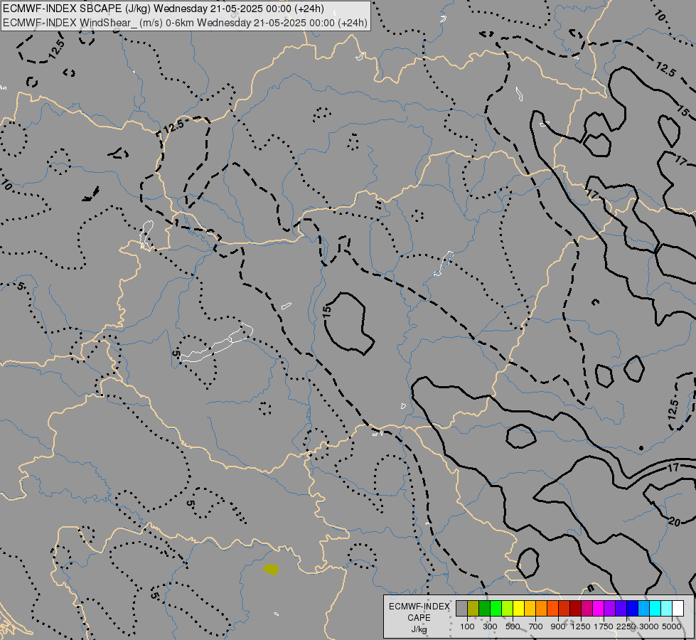Click the 1250 legend value
The image size is (696, 640).
coord(581,626)
